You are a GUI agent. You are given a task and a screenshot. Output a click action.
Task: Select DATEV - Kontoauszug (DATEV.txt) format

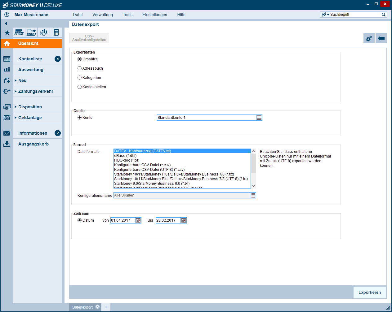pyautogui.click(x=182, y=151)
